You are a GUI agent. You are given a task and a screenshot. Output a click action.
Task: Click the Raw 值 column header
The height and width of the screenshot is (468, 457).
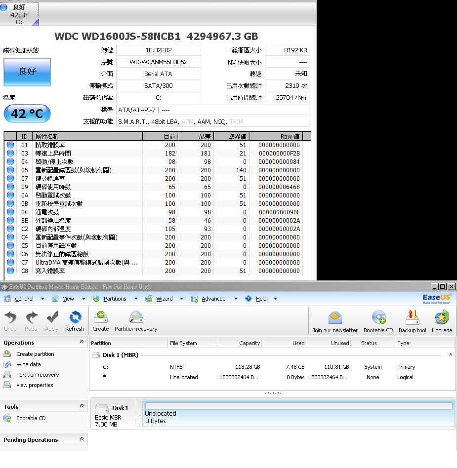[276, 137]
